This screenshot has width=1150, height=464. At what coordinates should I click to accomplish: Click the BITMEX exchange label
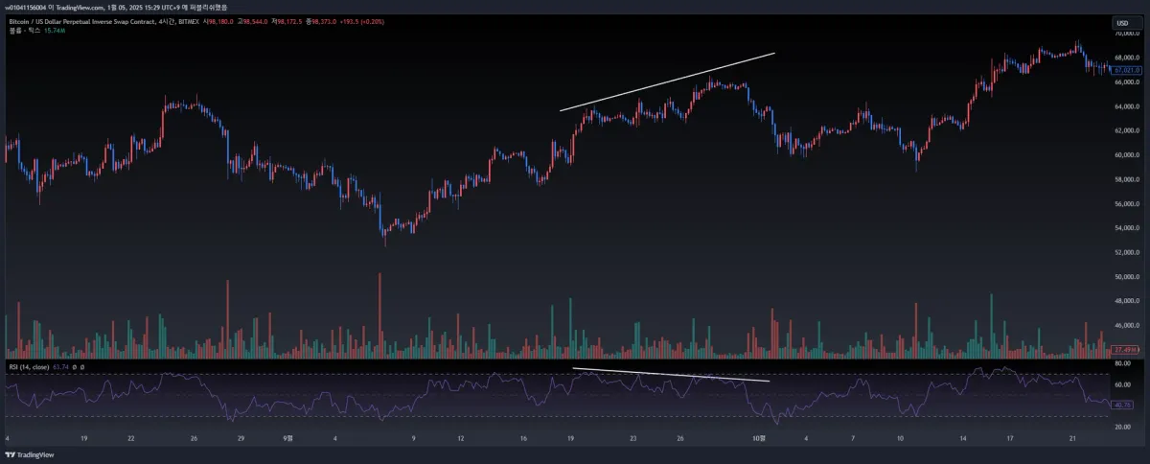click(x=188, y=22)
